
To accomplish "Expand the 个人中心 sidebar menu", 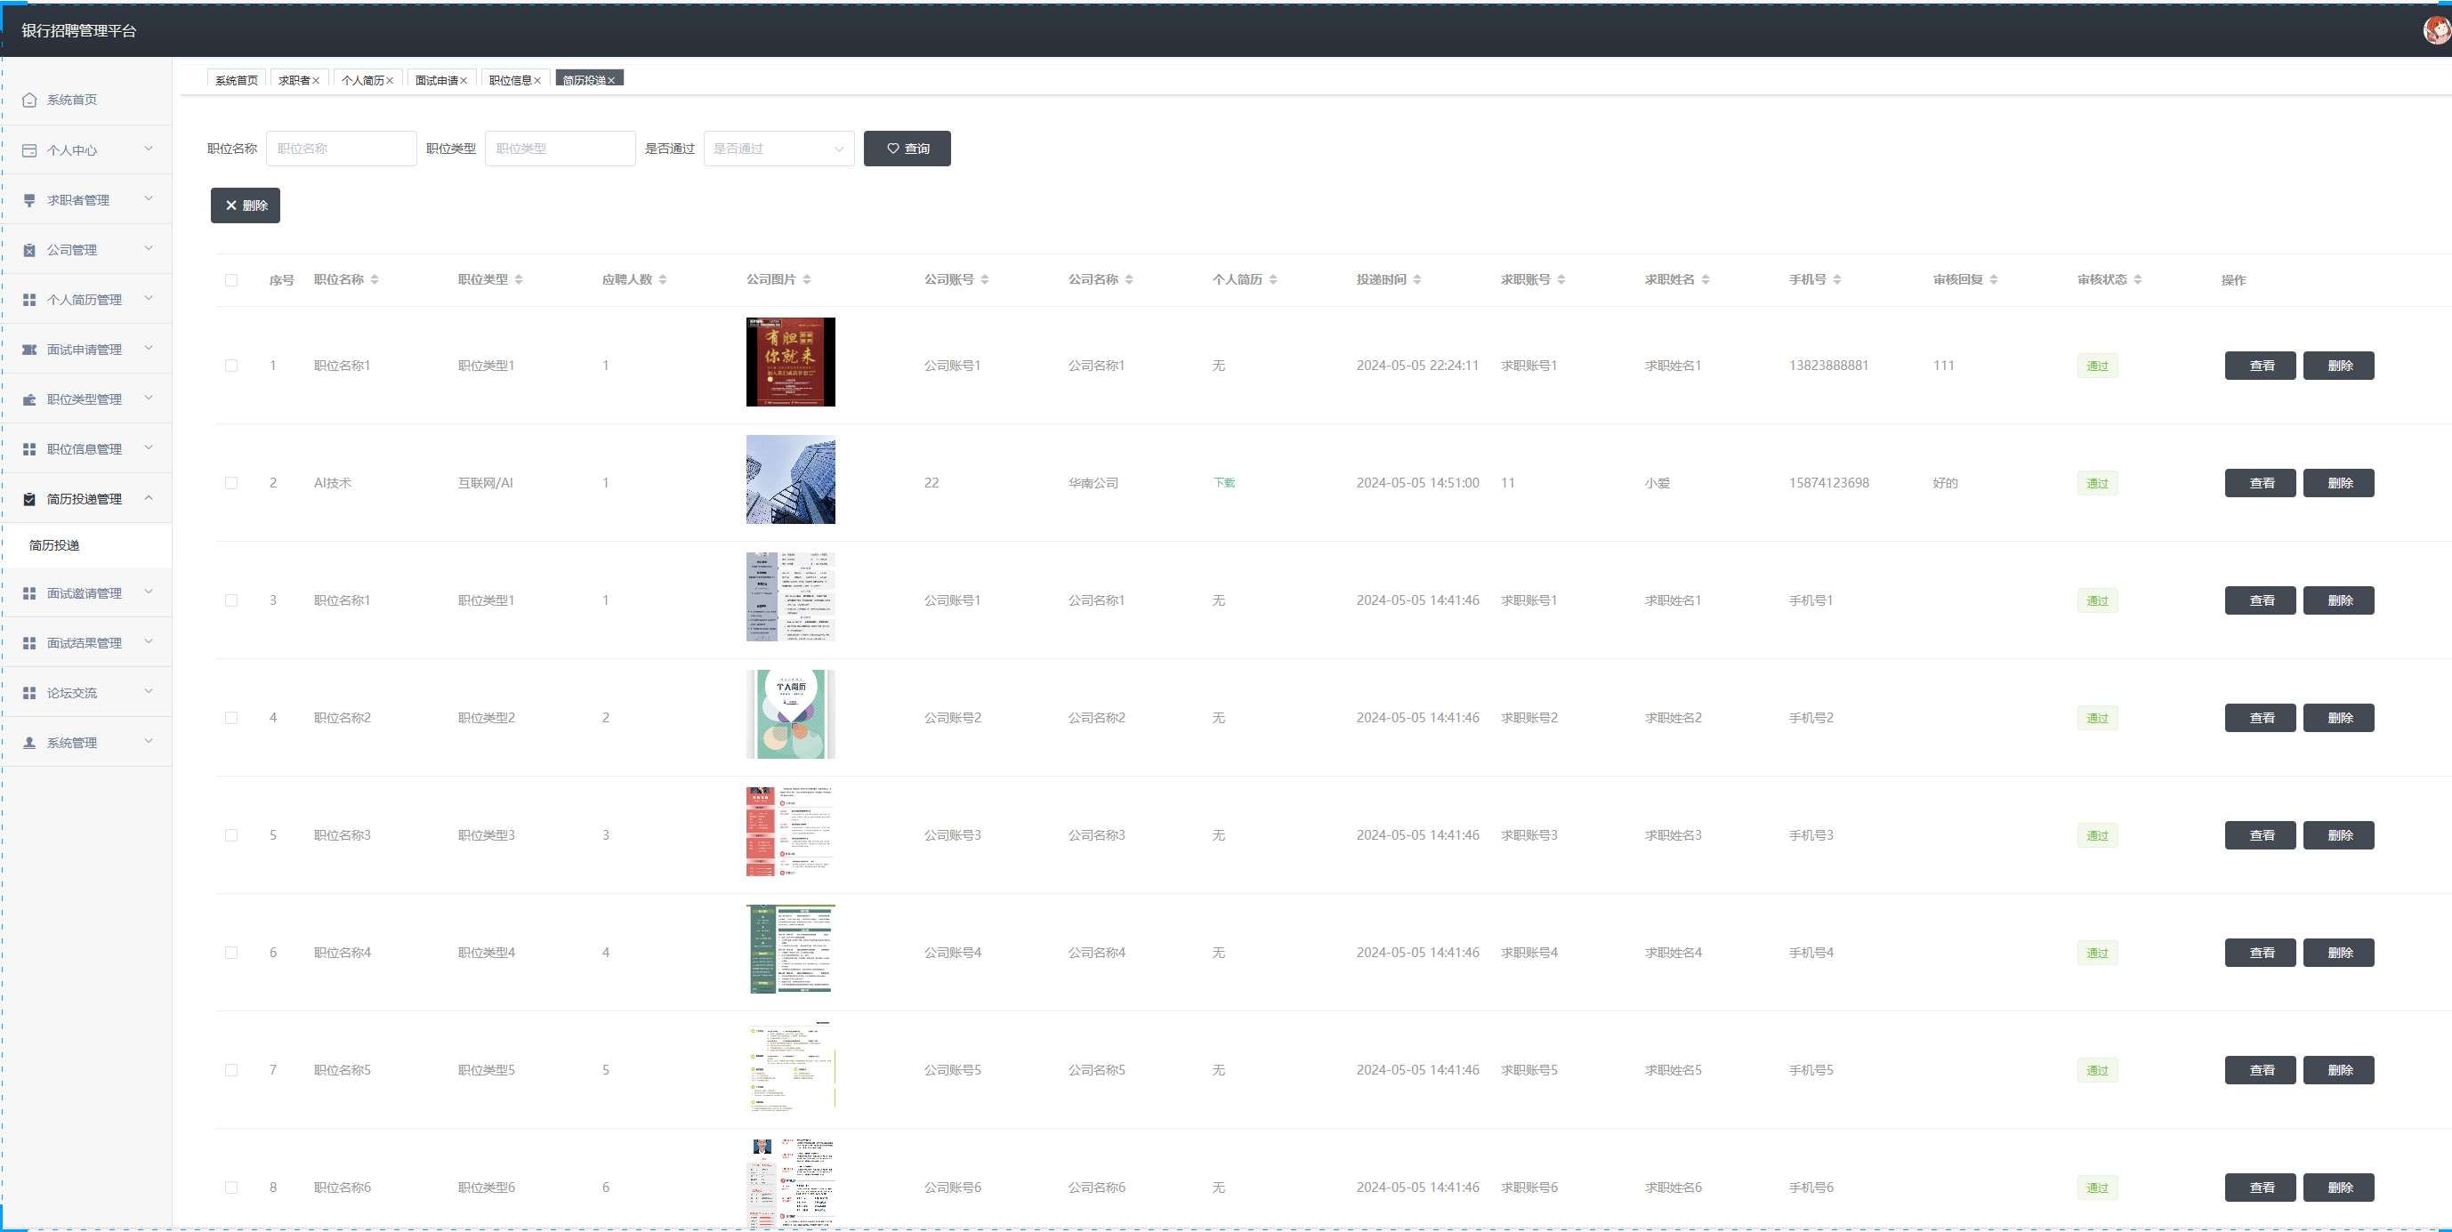I will point(149,149).
